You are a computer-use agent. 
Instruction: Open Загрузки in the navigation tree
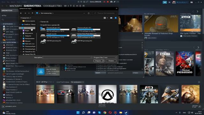tap(27, 36)
